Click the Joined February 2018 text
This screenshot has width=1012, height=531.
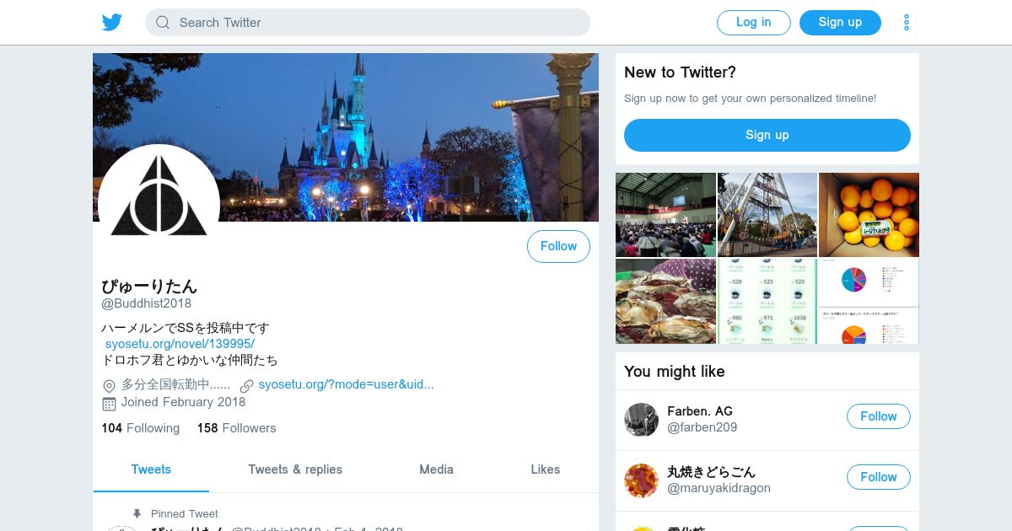click(183, 402)
